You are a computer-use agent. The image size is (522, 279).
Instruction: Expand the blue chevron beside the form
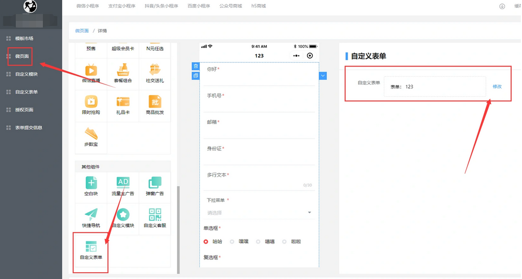coord(323,76)
